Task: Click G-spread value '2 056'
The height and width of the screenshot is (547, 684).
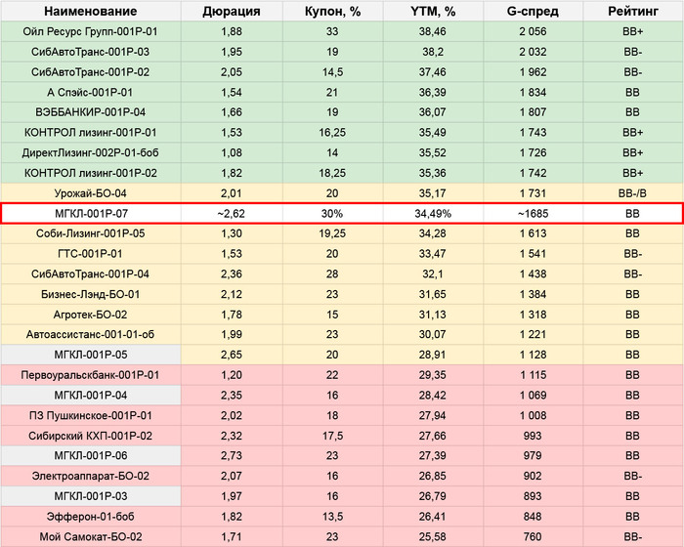Action: click(534, 31)
